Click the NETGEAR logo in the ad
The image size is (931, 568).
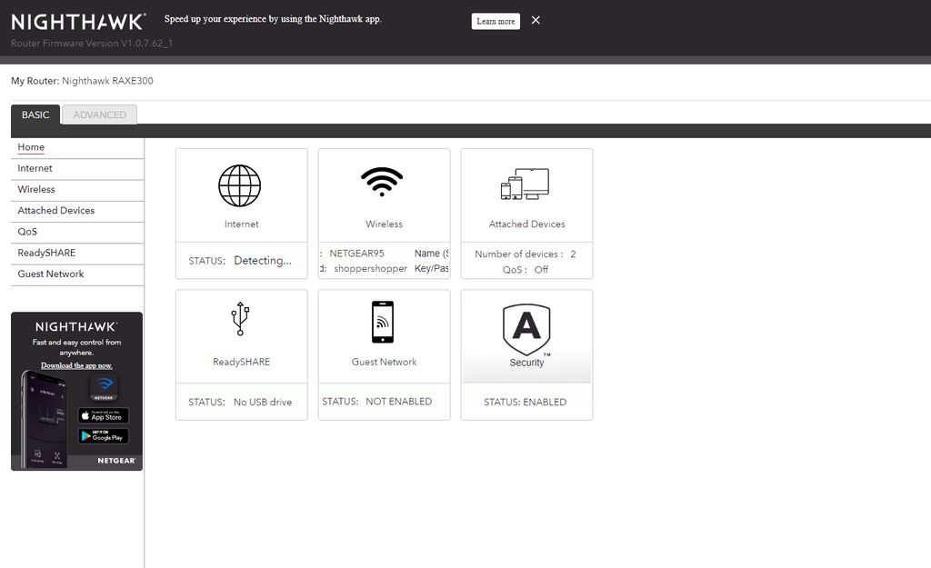[x=116, y=461]
